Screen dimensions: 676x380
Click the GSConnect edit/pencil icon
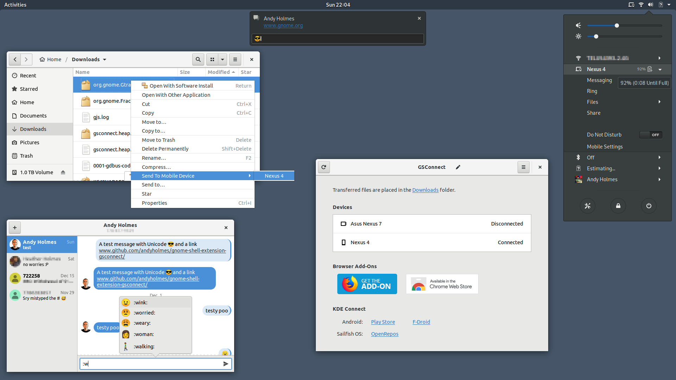[458, 167]
